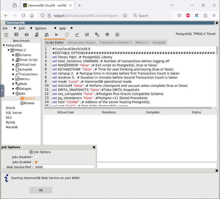Click the Web Service Port input field
Viewport: 220px width, 199px height.
coord(64,167)
